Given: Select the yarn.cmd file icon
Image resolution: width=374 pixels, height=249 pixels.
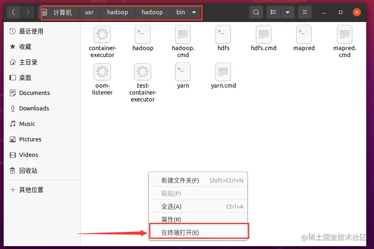Looking at the screenshot, I should pyautogui.click(x=223, y=72).
